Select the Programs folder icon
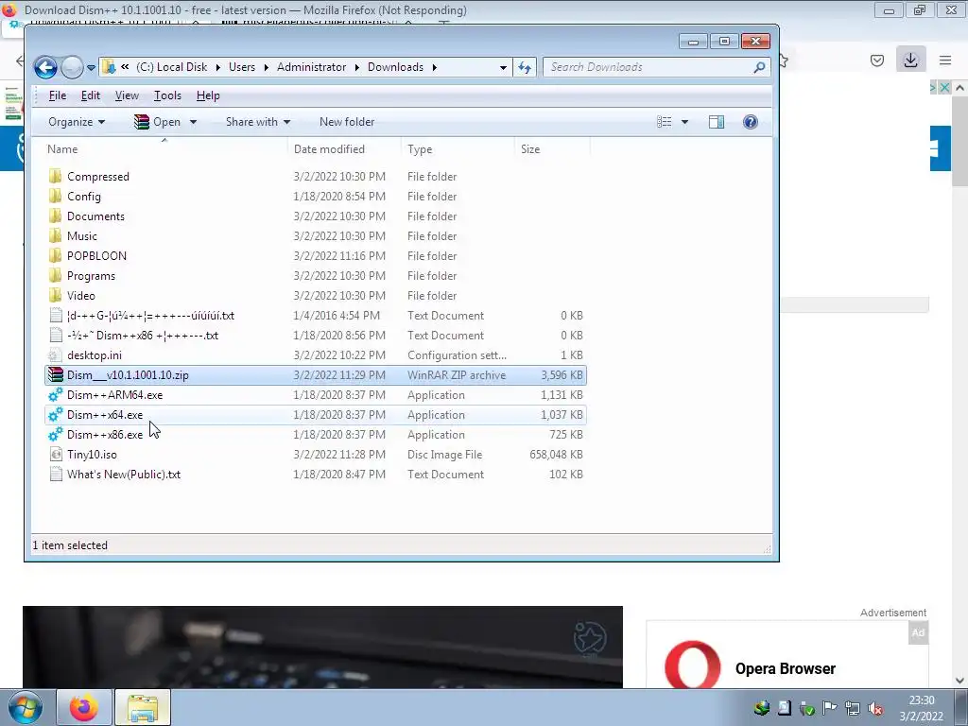Screen dimensions: 968x726 click(x=56, y=275)
